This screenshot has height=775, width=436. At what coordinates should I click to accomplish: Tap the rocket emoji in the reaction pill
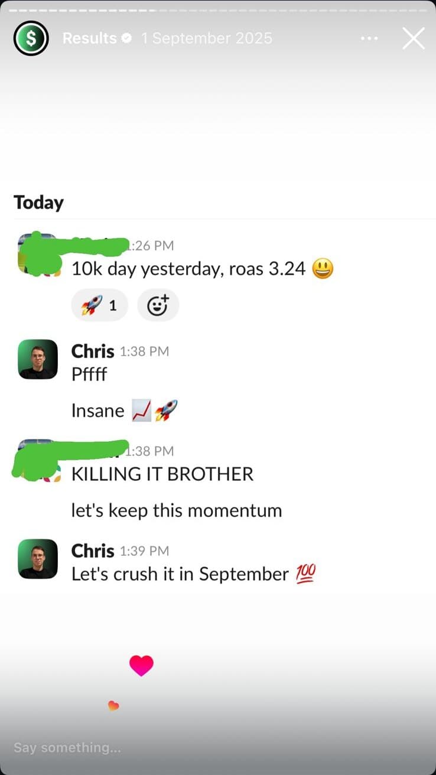[90, 305]
